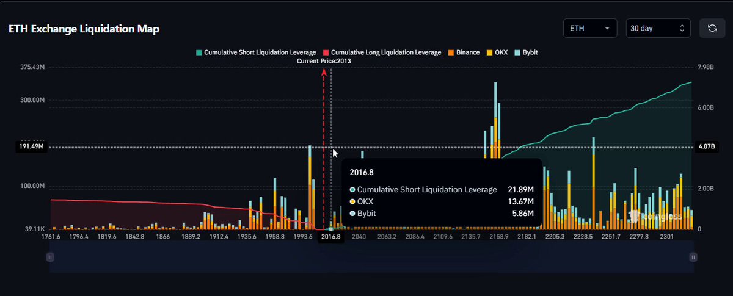
Task: Click the 2135.7 x-axis price label
Action: 471,236
